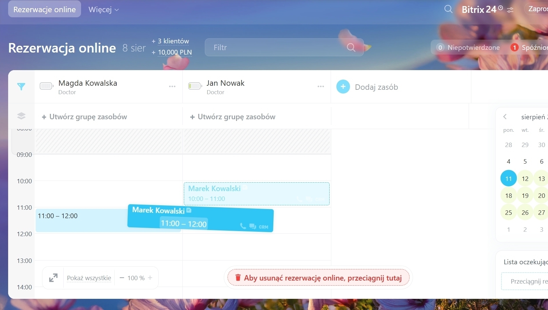
Task: Decrease zoom with minus button
Action: [x=122, y=278]
